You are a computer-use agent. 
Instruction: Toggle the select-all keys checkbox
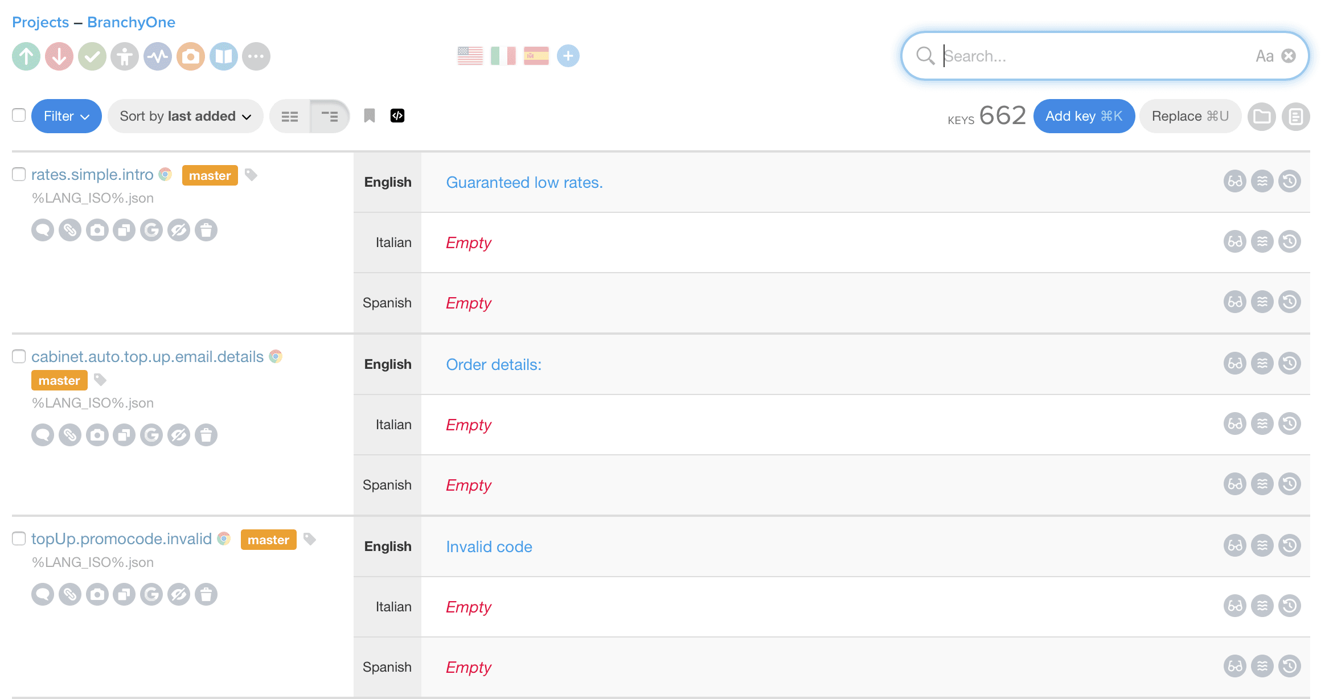[19, 115]
